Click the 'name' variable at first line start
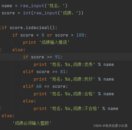 [x=7, y=6]
